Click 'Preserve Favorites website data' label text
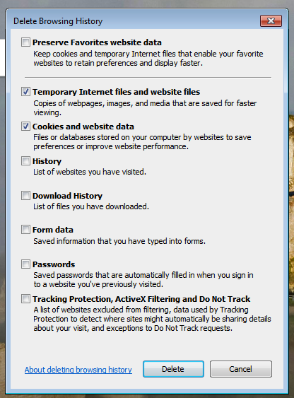Image resolution: width=294 pixels, height=398 pixels. click(97, 42)
